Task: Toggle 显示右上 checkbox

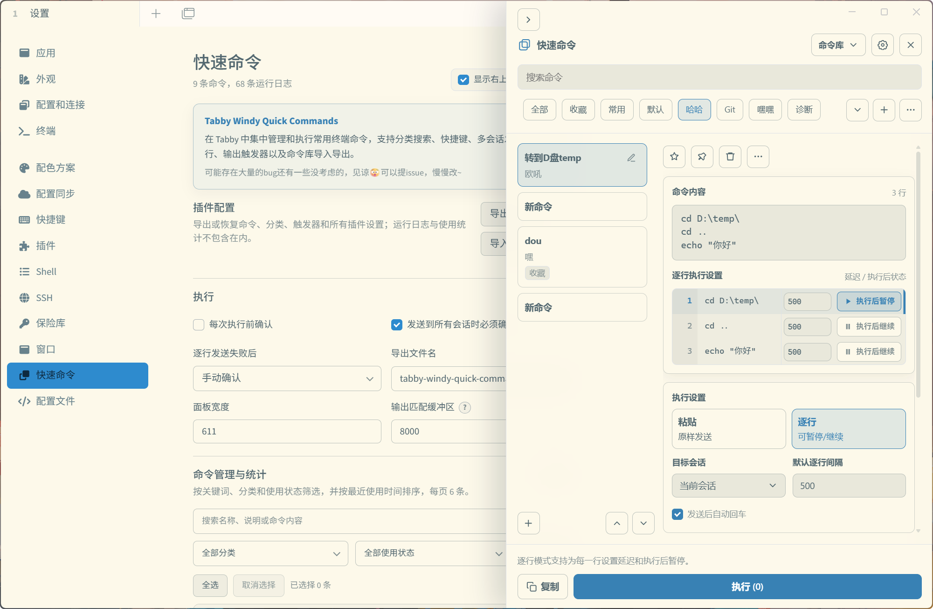Action: [463, 80]
